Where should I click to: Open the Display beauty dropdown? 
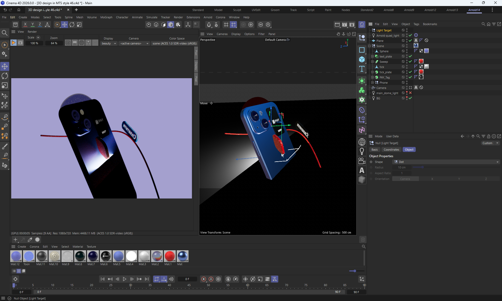pos(109,43)
